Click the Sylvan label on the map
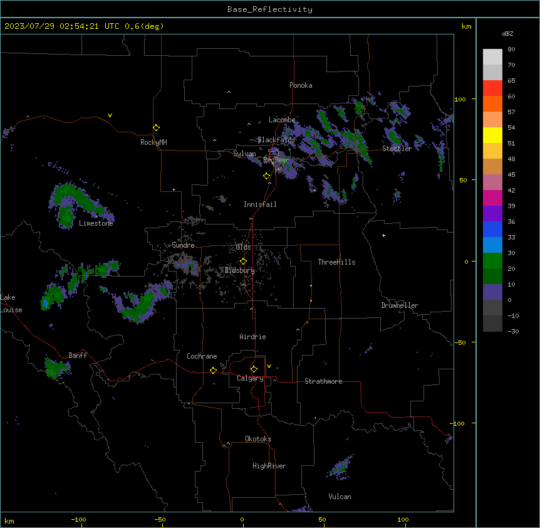Screen dimensions: 540x528 (244, 154)
